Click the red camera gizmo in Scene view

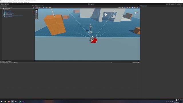point(94,40)
